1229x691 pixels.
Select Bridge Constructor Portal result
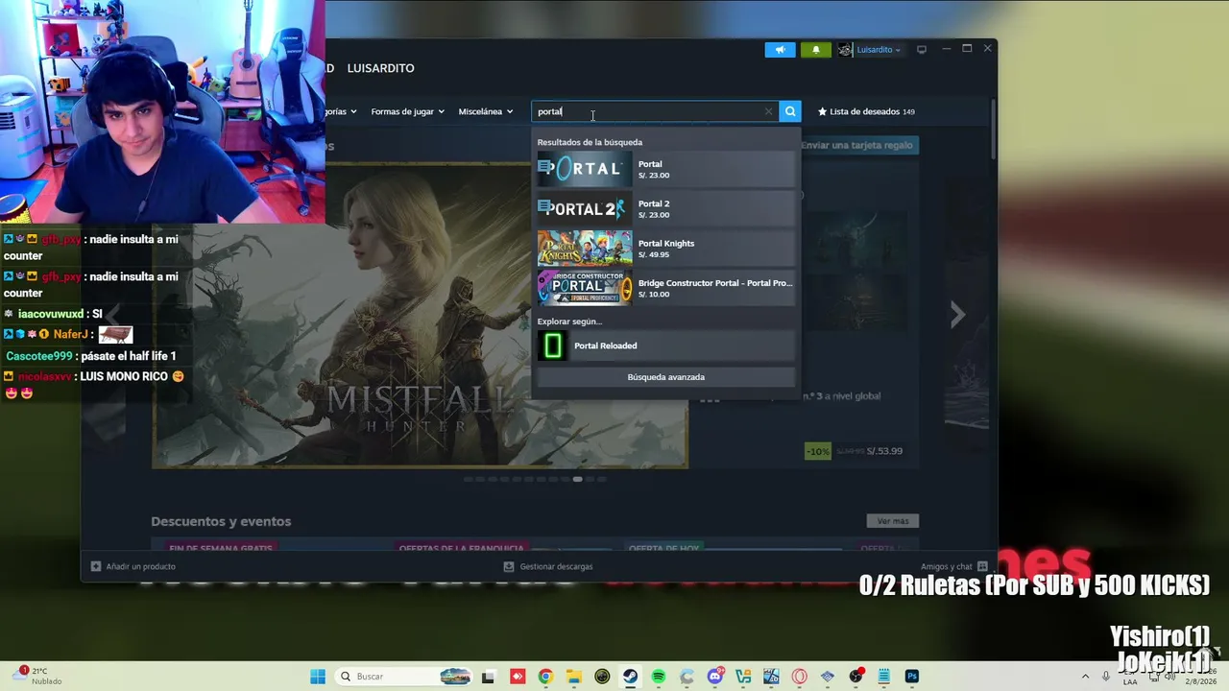point(665,288)
